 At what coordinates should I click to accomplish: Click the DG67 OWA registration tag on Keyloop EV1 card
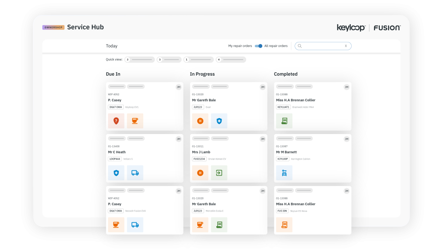click(116, 107)
